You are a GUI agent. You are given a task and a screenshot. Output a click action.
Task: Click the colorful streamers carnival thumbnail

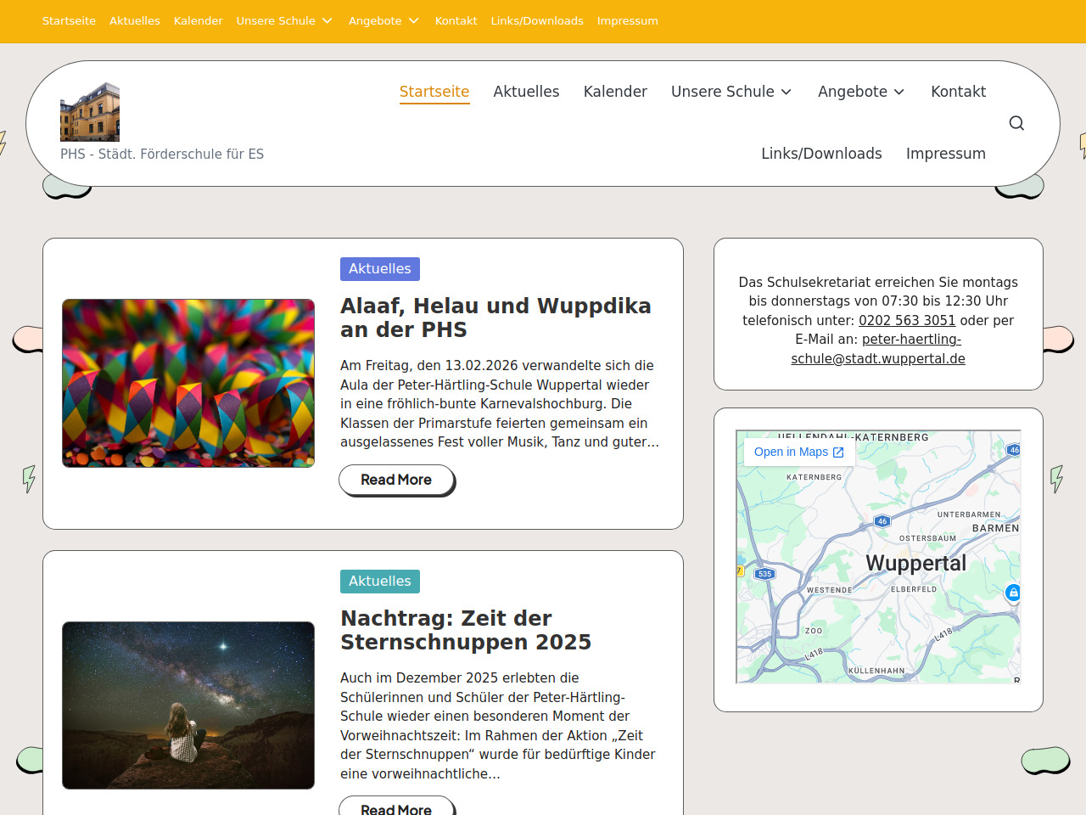188,383
